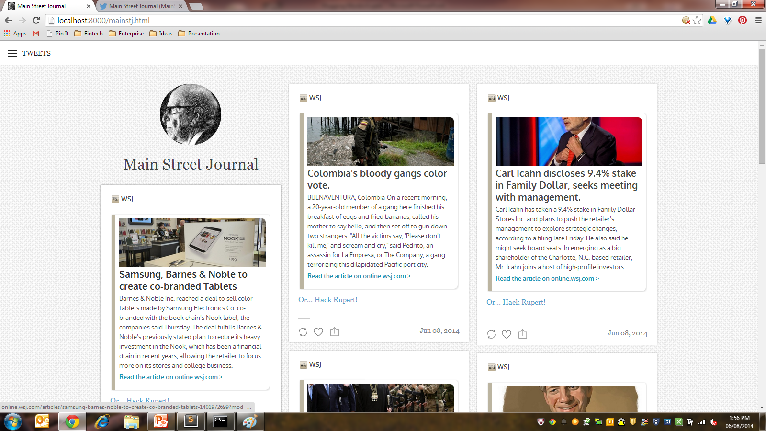Screen dimensions: 766x431
Task: Click the retweet icon on Colombia card
Action: pos(303,332)
